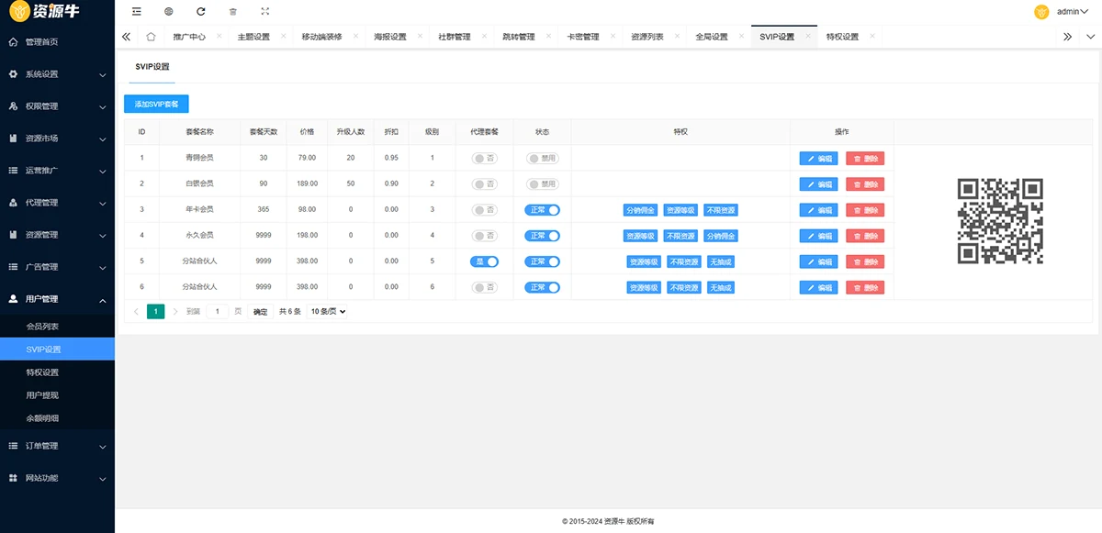Toggle status switch for 青铜会员 row
The height and width of the screenshot is (533, 1102).
[542, 158]
